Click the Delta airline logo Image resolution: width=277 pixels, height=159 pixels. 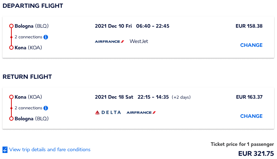tap(108, 113)
